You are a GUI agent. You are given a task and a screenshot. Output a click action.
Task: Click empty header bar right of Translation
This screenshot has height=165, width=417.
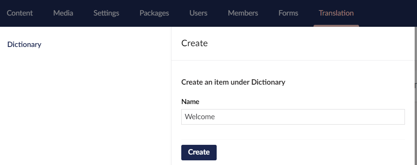(389, 13)
